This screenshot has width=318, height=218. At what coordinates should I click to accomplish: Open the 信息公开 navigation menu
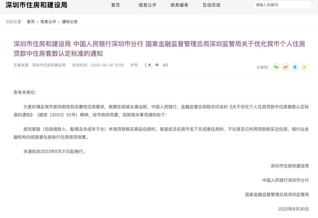click(x=148, y=5)
